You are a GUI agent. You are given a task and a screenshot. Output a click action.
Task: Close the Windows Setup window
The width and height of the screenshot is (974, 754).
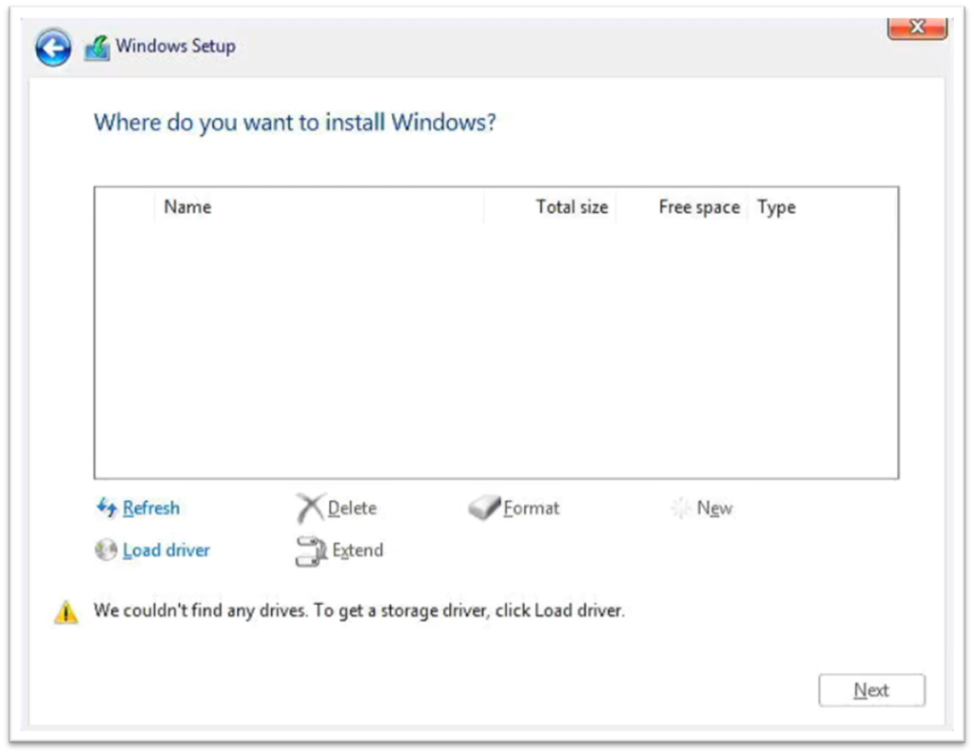pyautogui.click(x=918, y=28)
